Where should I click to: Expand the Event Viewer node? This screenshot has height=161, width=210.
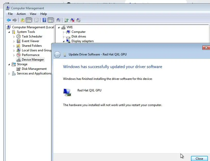point(14,41)
